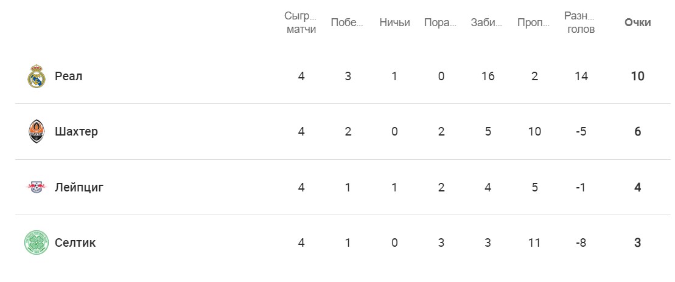The height and width of the screenshot is (282, 675).
Task: Click the Ничьи column header
Action: click(394, 22)
